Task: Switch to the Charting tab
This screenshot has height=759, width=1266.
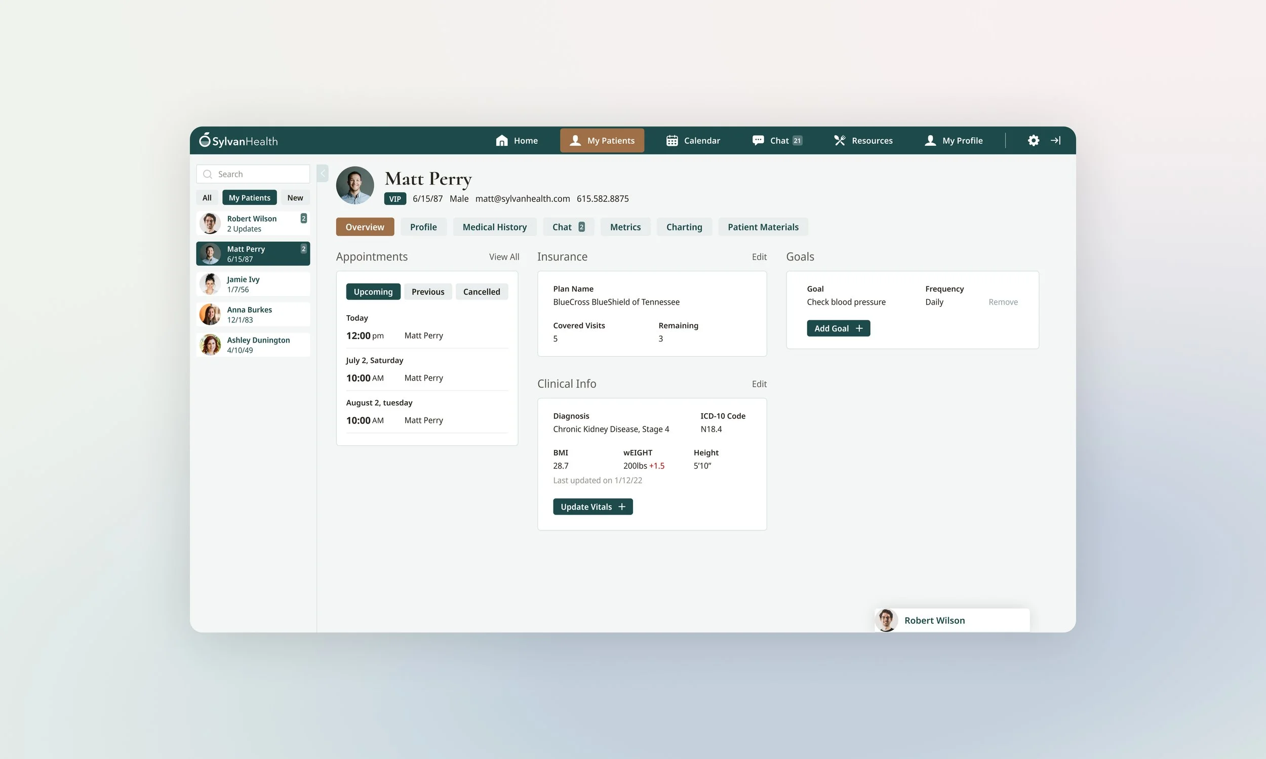Action: click(684, 227)
